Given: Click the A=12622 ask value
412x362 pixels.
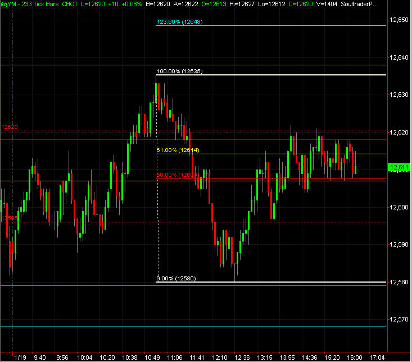Looking at the screenshot, I should [186, 4].
